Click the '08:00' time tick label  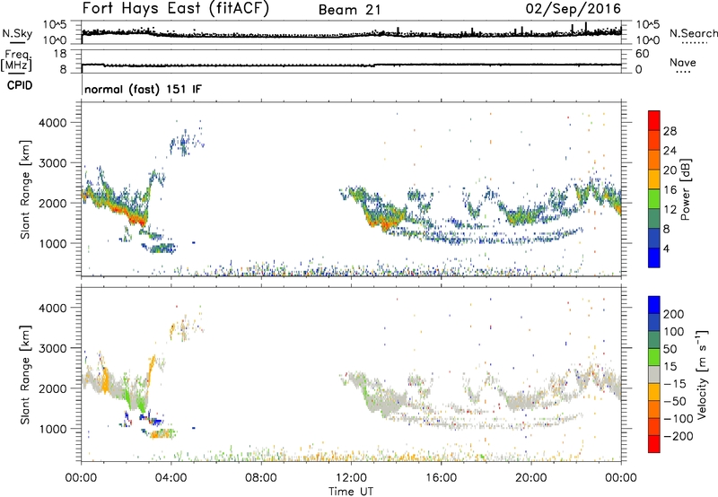tap(261, 477)
